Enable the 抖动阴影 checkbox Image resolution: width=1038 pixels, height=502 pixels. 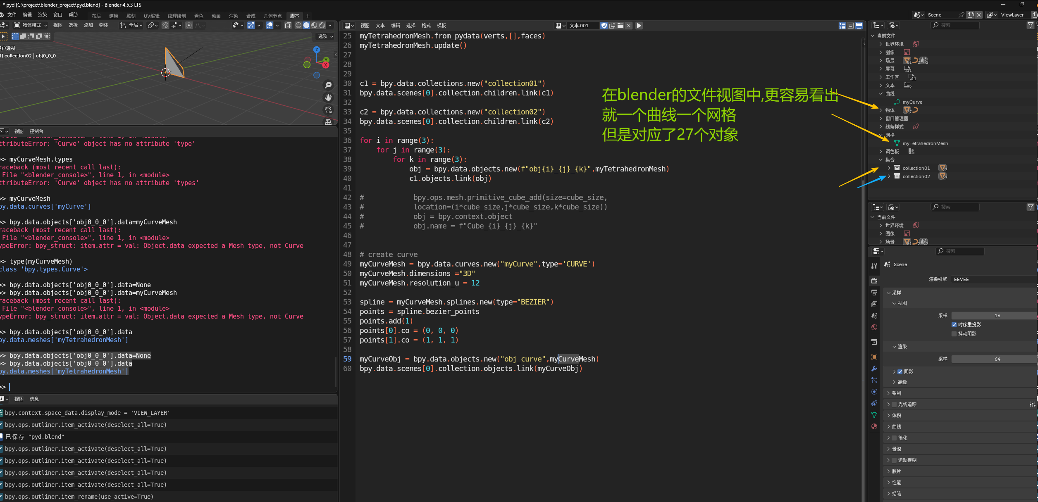point(954,334)
